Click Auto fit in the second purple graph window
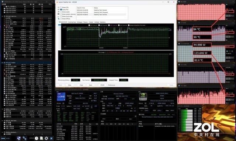Screen dimensions: 236x141 pos(228,37)
